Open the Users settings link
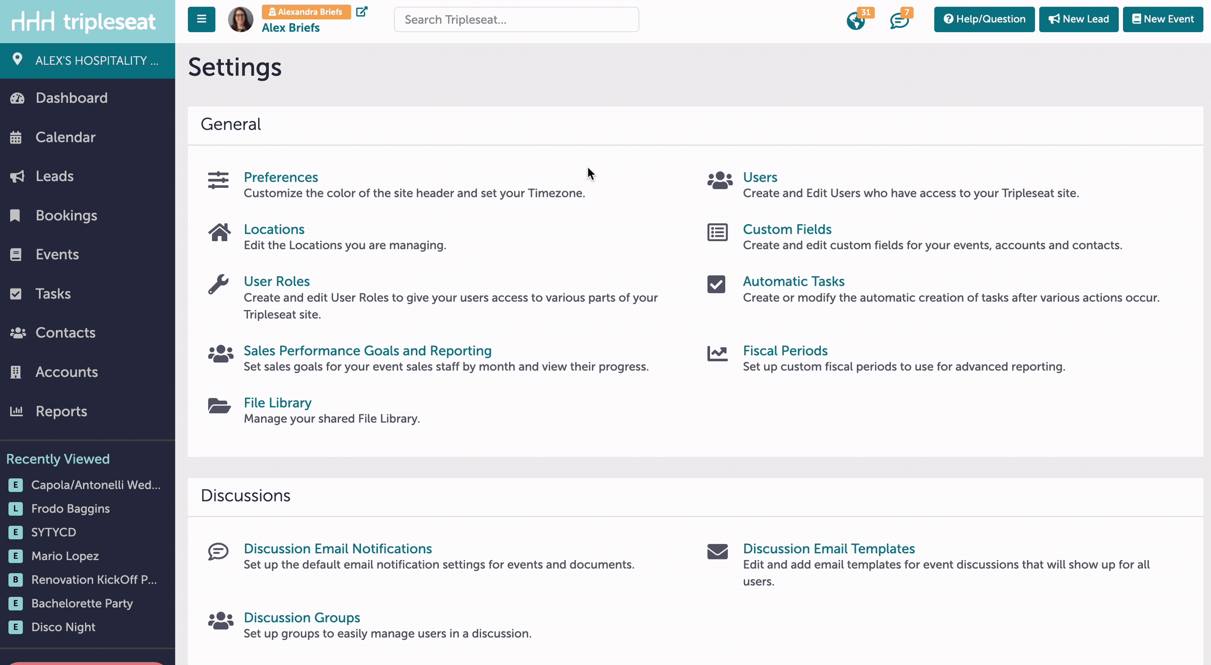The width and height of the screenshot is (1211, 665). [x=760, y=177]
